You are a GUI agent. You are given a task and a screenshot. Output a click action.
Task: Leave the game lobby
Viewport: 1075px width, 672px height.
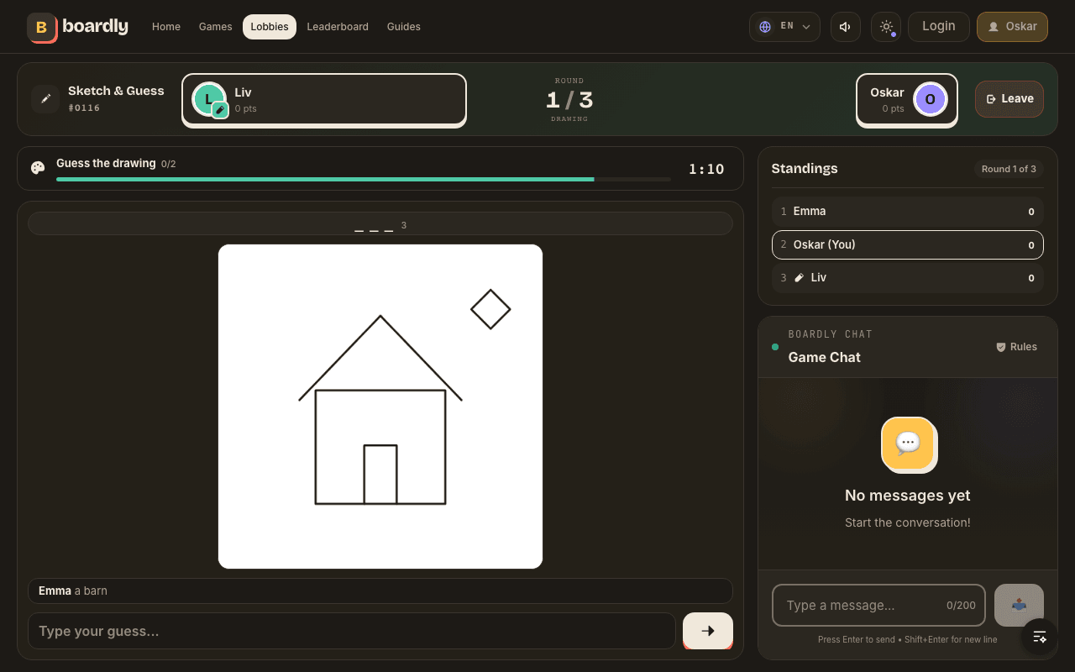[1009, 99]
